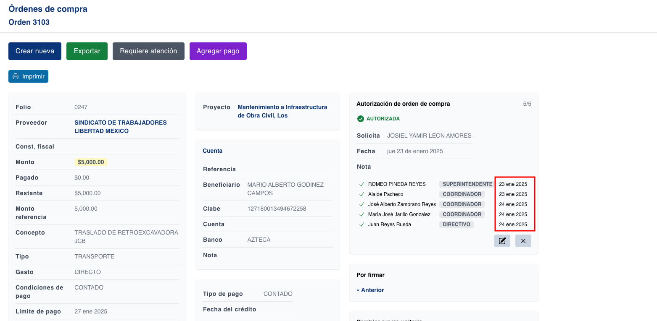Open the Cuenta section link

[212, 151]
